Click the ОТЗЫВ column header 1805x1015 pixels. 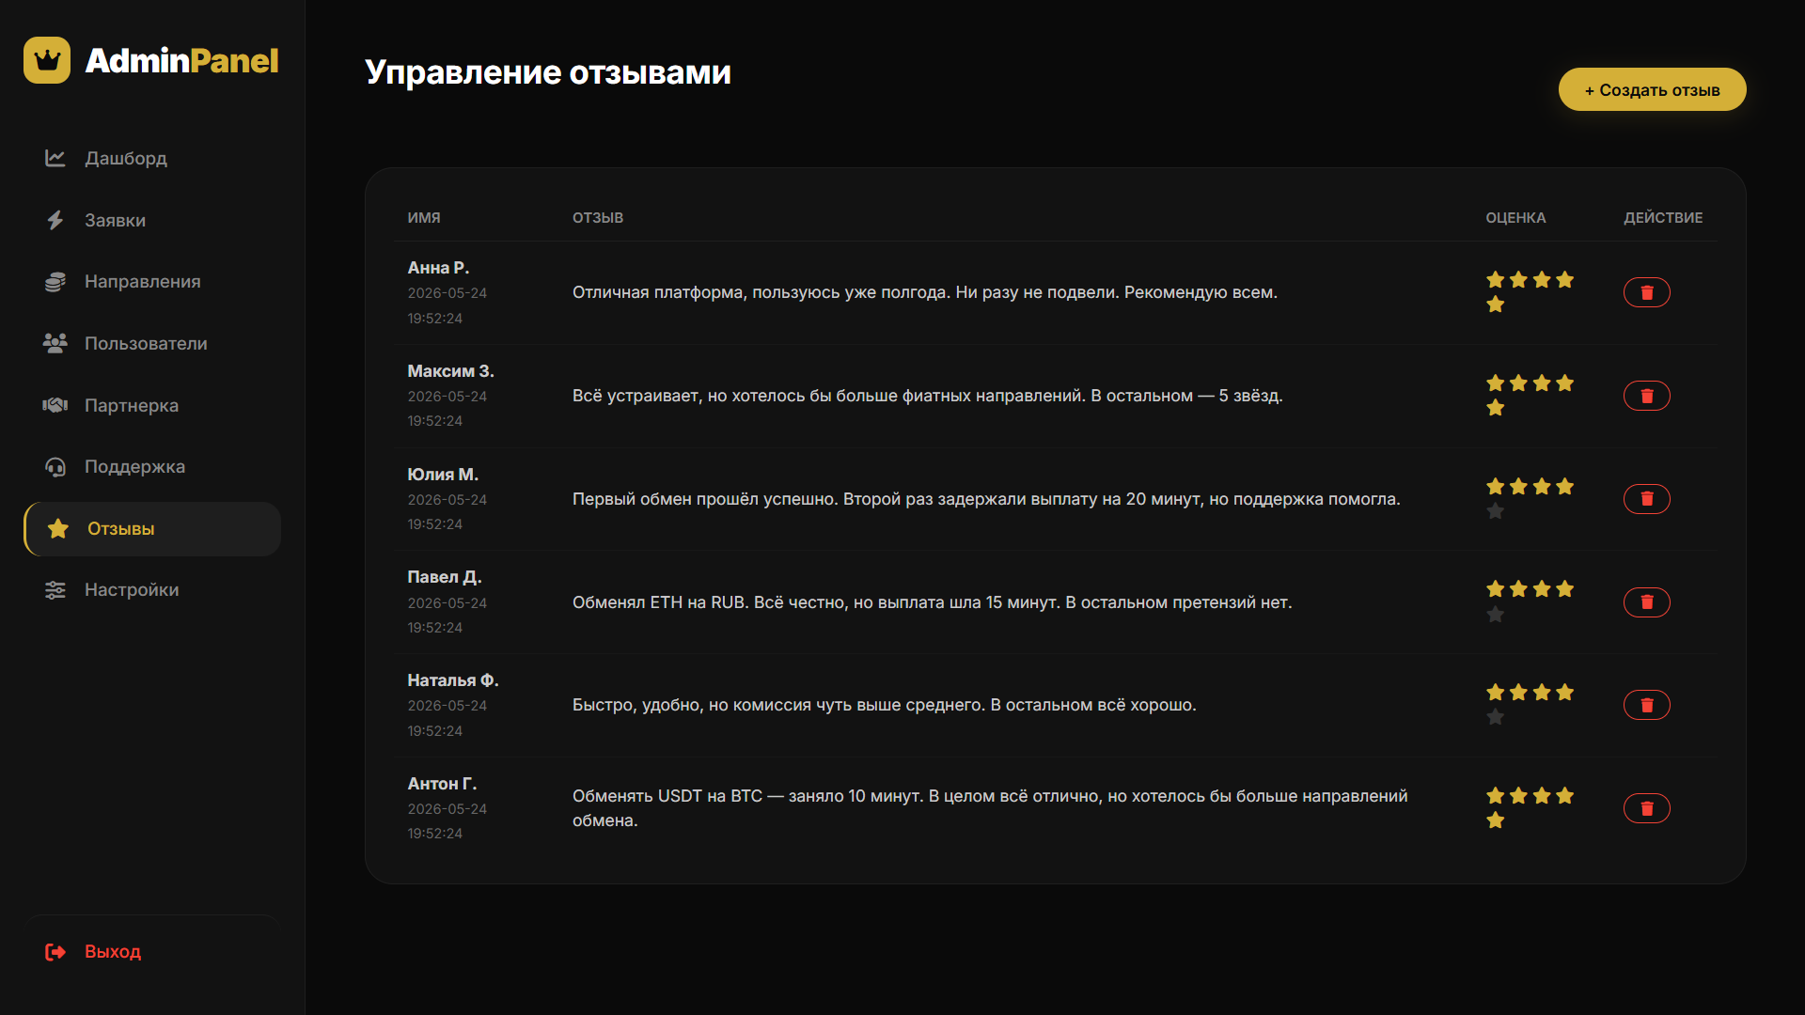[598, 217]
